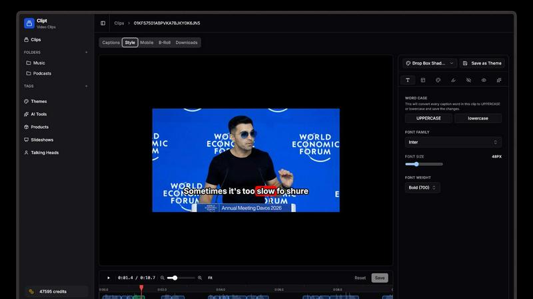This screenshot has height=299, width=533.
Task: Select the UPPERCASE word case option
Action: tap(428, 118)
